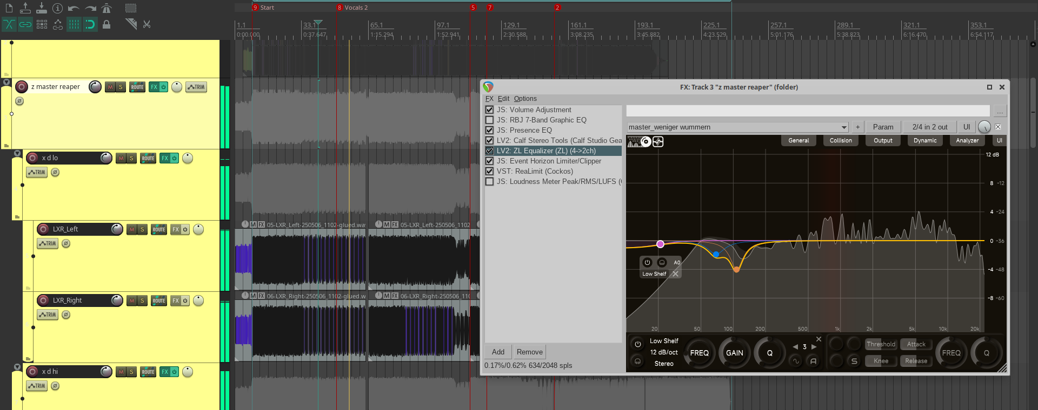1038x410 pixels.
Task: Click the Dynamic tab button
Action: click(925, 140)
